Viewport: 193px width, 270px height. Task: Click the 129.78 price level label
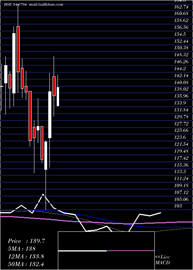point(181,117)
